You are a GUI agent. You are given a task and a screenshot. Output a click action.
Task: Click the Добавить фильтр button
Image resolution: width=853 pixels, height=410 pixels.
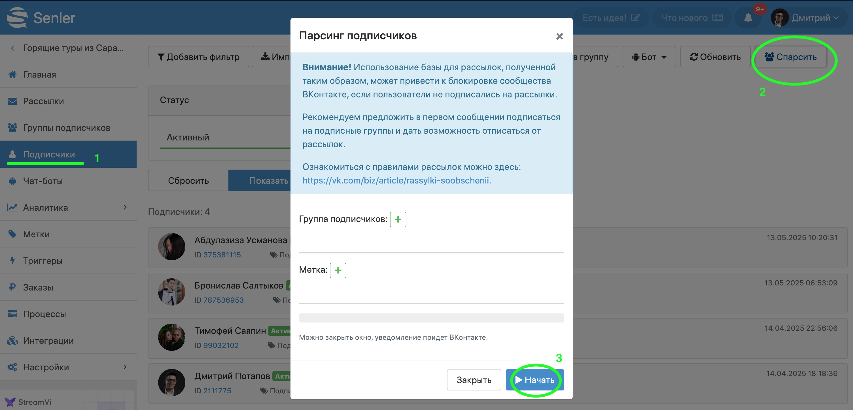coord(198,57)
